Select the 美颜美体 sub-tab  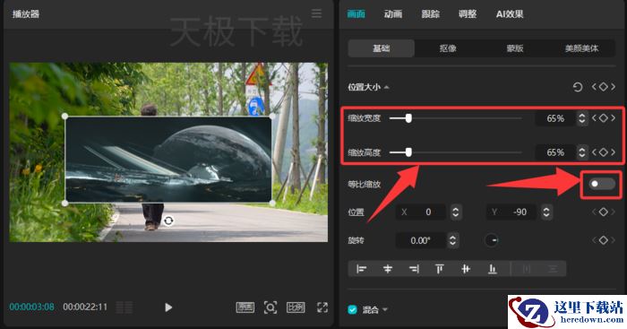(581, 48)
